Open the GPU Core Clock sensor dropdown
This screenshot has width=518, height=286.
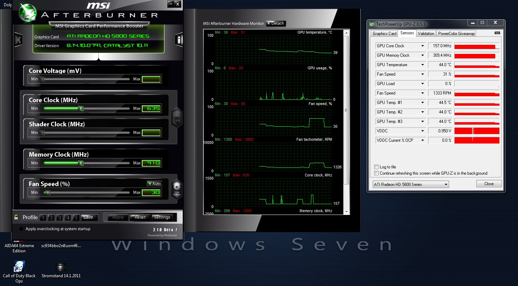coord(400,46)
